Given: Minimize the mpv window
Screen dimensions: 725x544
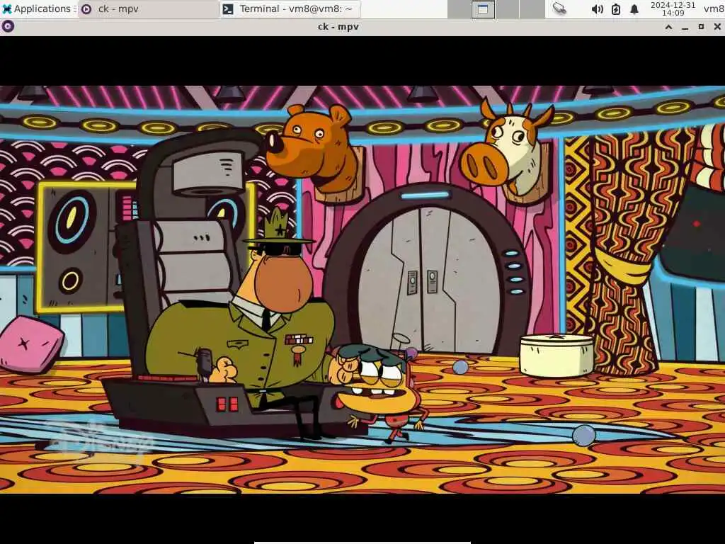Looking at the screenshot, I should click(685, 28).
